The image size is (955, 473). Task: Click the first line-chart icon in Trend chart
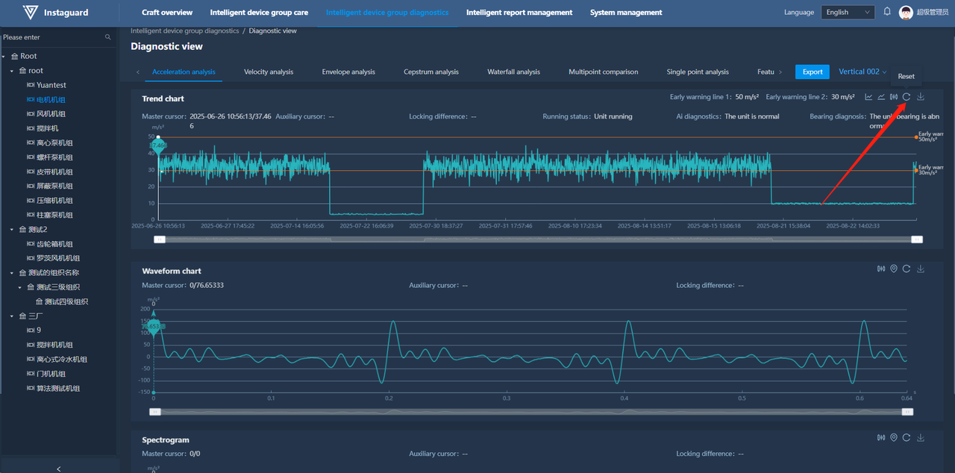point(868,97)
